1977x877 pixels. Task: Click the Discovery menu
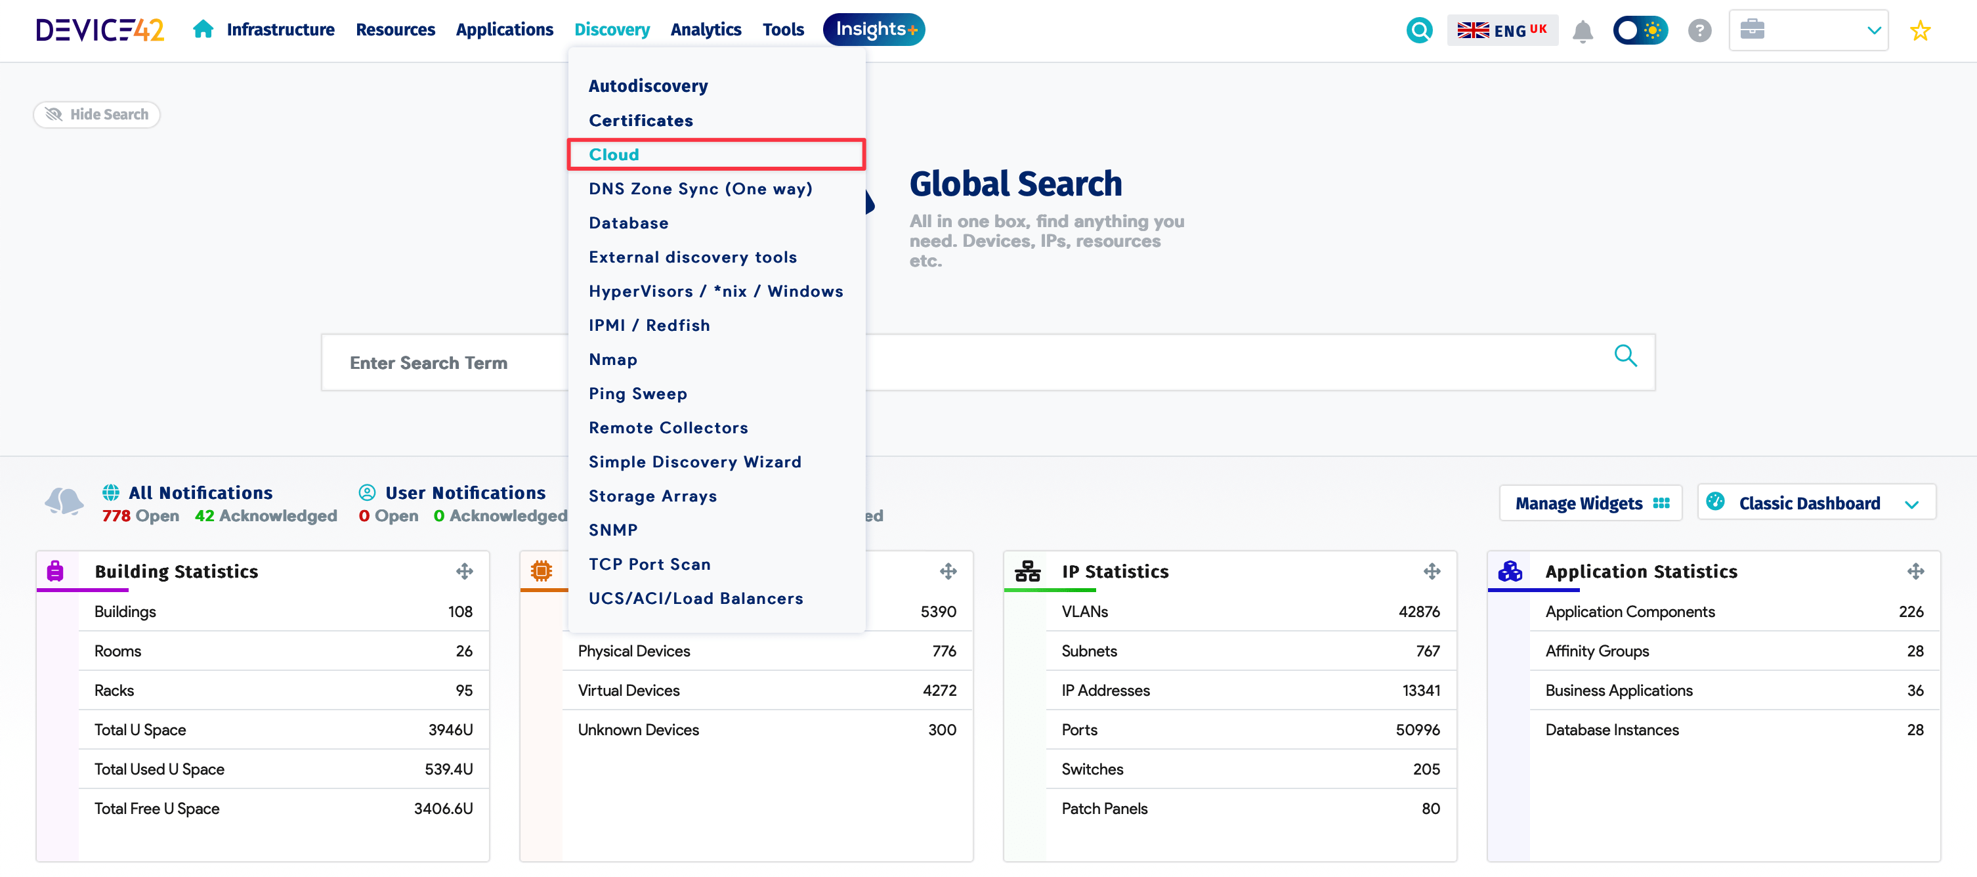[x=612, y=29]
